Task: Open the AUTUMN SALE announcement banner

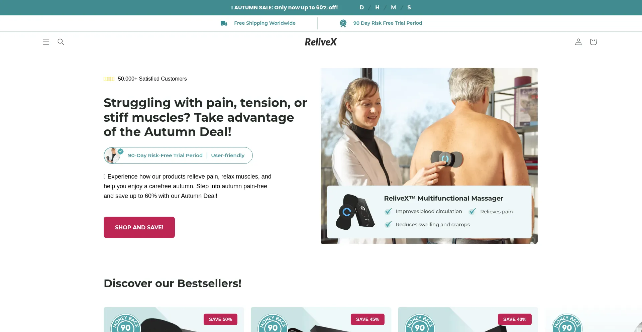Action: pos(284,7)
